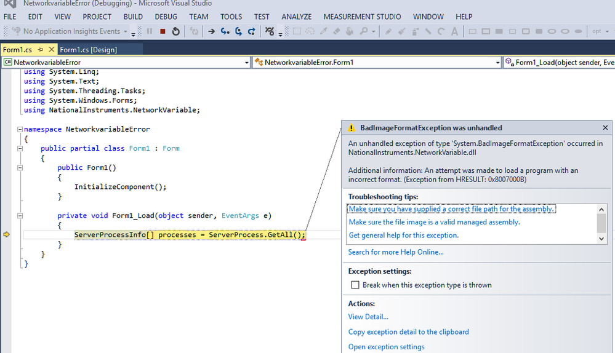
Task: Open the Form1_Load member dropdown
Action: [560, 62]
